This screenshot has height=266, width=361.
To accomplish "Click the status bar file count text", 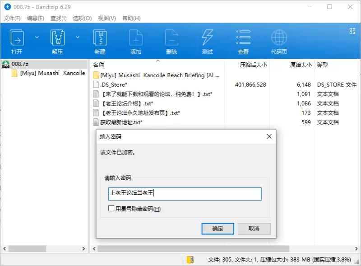I will (x=279, y=260).
